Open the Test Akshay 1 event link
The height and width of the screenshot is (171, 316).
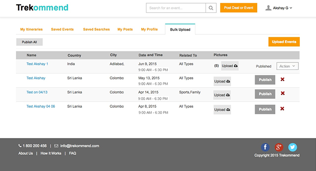pos(37,64)
